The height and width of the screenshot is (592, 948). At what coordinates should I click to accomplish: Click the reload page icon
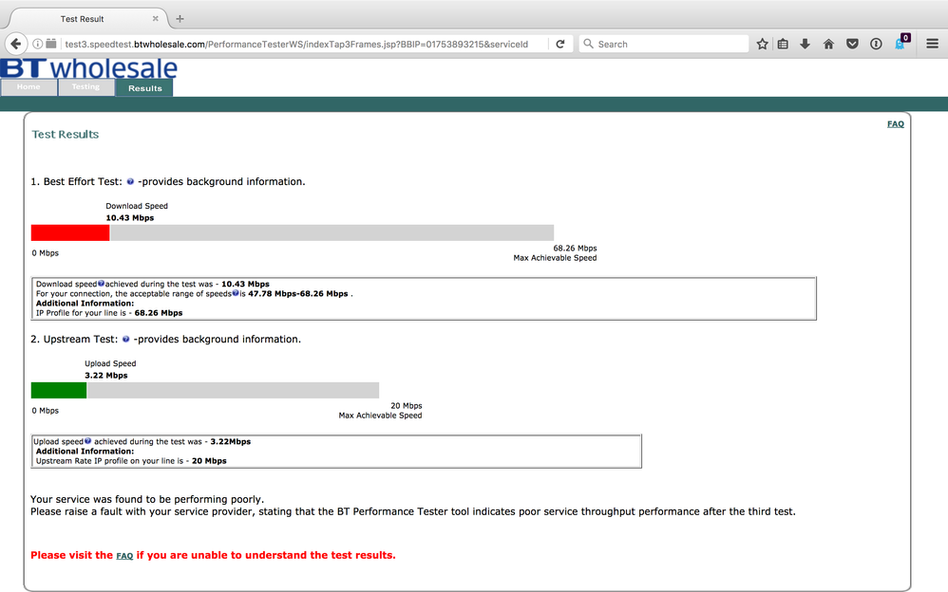[560, 44]
